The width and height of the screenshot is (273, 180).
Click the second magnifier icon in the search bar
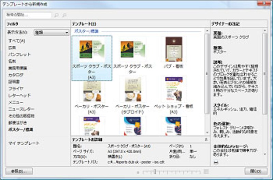pyautogui.click(x=64, y=15)
